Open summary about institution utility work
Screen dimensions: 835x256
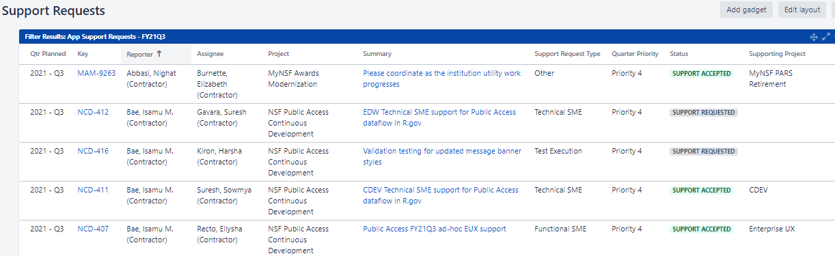tap(441, 79)
